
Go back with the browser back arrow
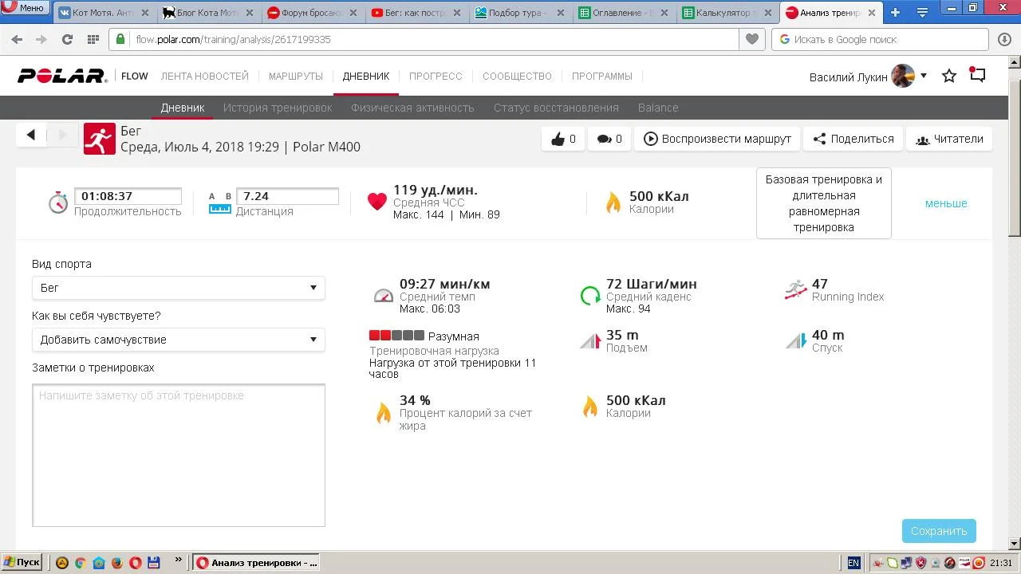[x=17, y=39]
